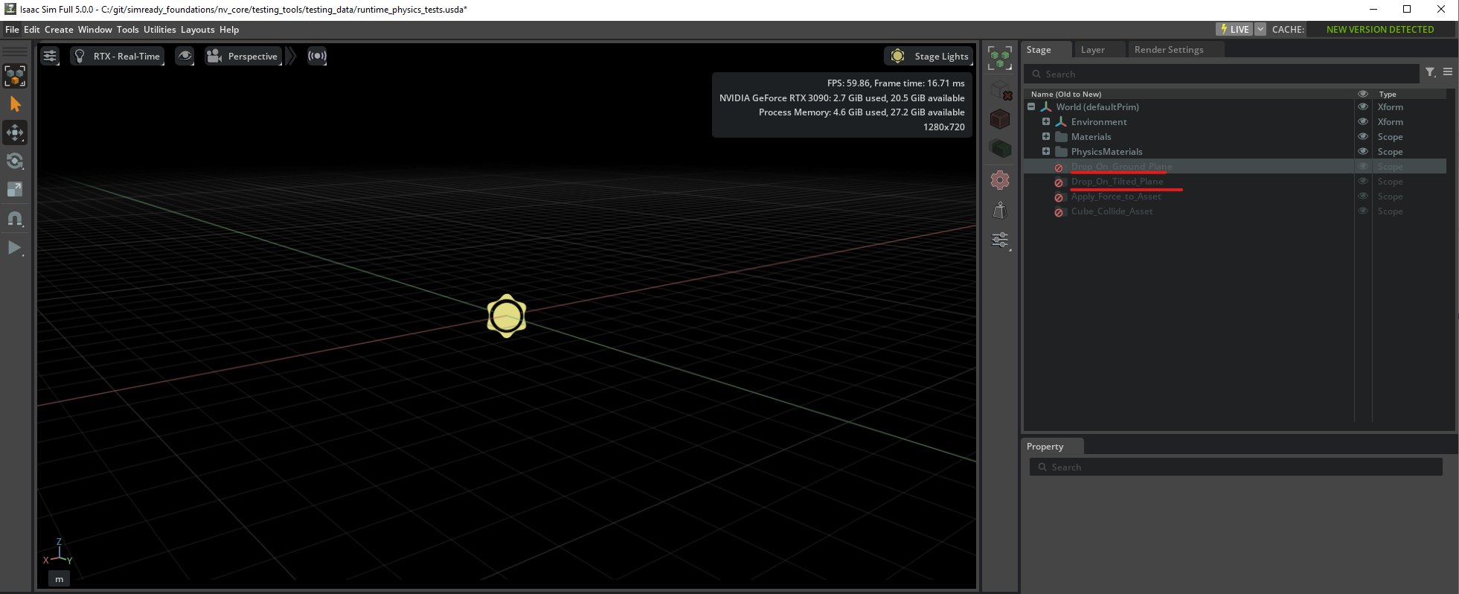Open the LIVE dropdown arrow
The image size is (1459, 594).
(x=1260, y=29)
